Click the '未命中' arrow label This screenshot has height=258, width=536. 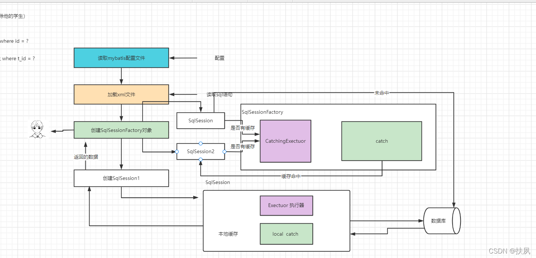pos(382,93)
